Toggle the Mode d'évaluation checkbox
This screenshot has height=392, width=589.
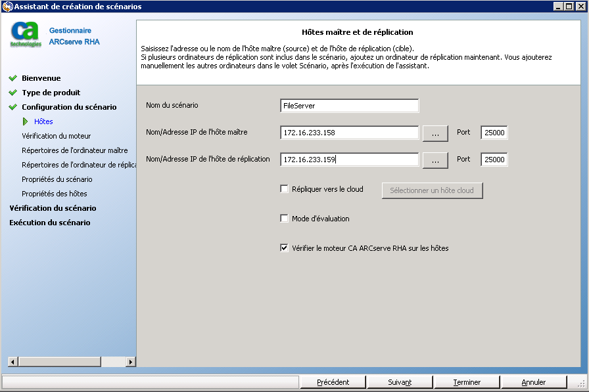[x=285, y=219]
